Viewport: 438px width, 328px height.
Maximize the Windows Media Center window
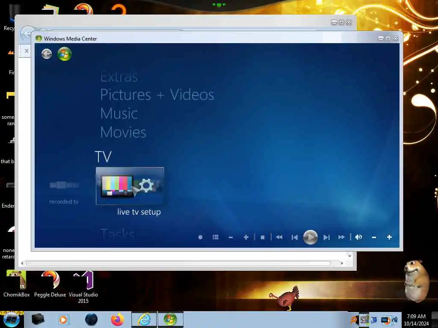388,39
